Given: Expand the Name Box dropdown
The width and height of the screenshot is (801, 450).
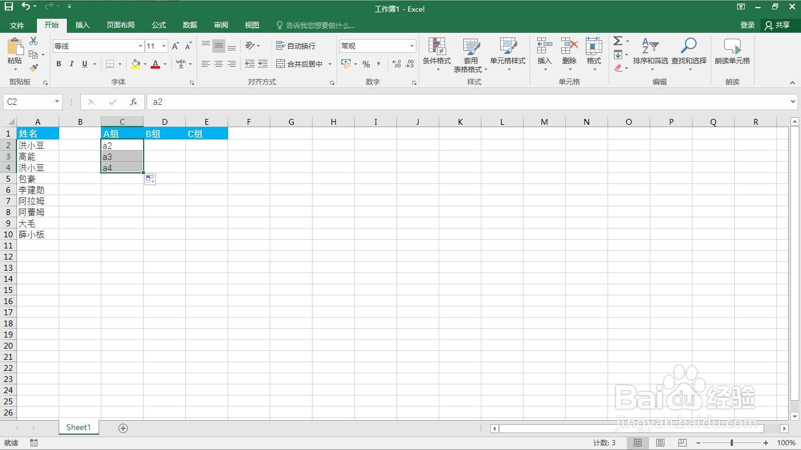Looking at the screenshot, I should point(57,102).
